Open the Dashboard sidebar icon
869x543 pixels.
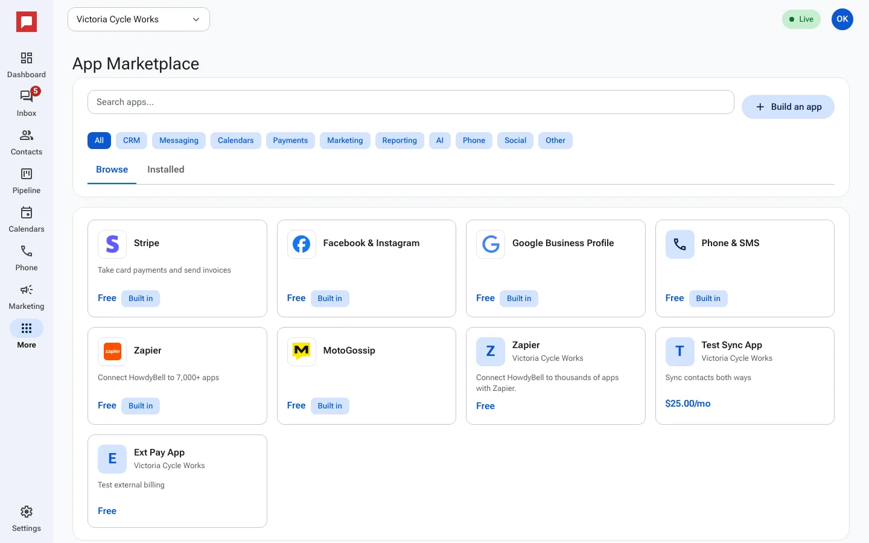(x=27, y=58)
